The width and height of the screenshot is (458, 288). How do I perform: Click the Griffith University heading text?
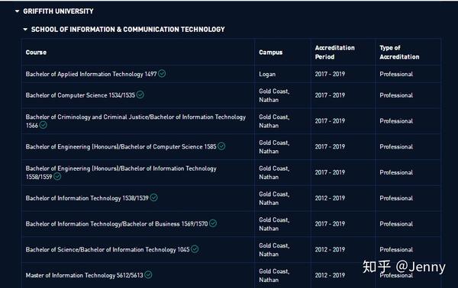[58, 11]
